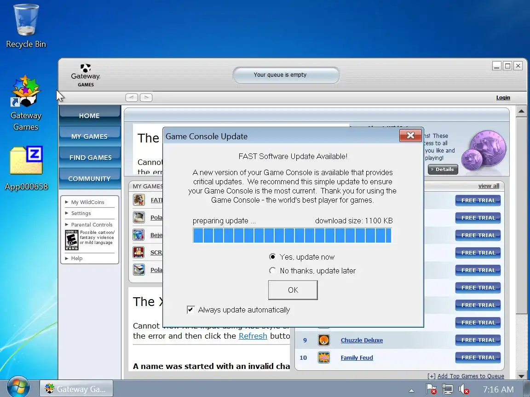Open the FIND GAMES tab

coord(90,157)
